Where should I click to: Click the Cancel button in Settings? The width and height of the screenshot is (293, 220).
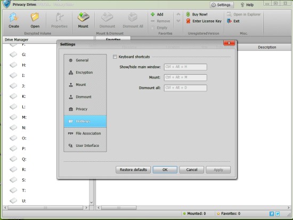(x=192, y=170)
